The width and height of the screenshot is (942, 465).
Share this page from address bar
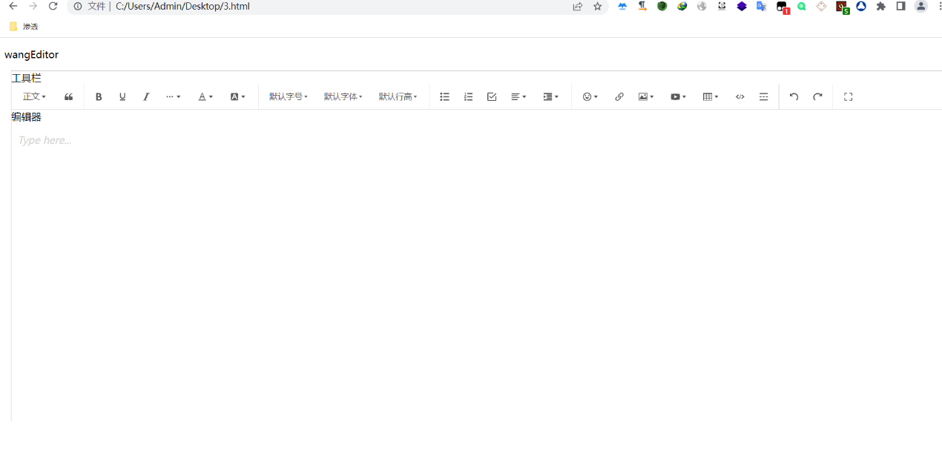pyautogui.click(x=578, y=6)
